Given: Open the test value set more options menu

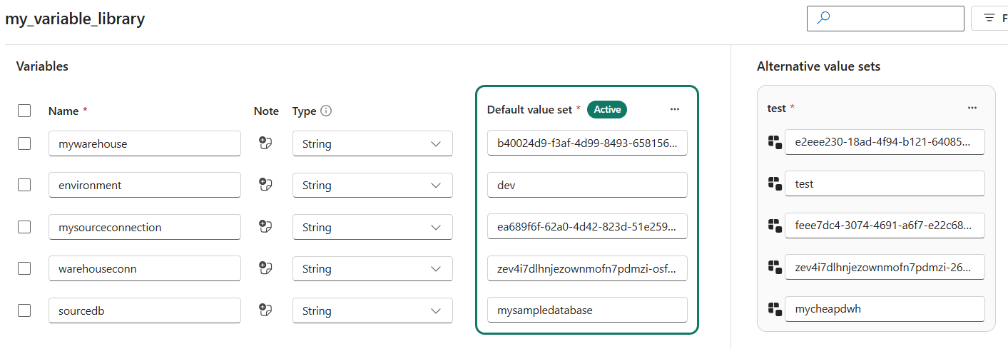Looking at the screenshot, I should click(972, 108).
